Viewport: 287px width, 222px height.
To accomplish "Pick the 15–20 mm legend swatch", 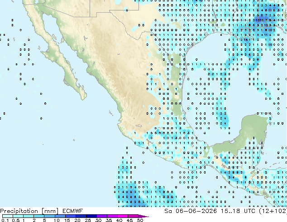I will pos(70,216).
